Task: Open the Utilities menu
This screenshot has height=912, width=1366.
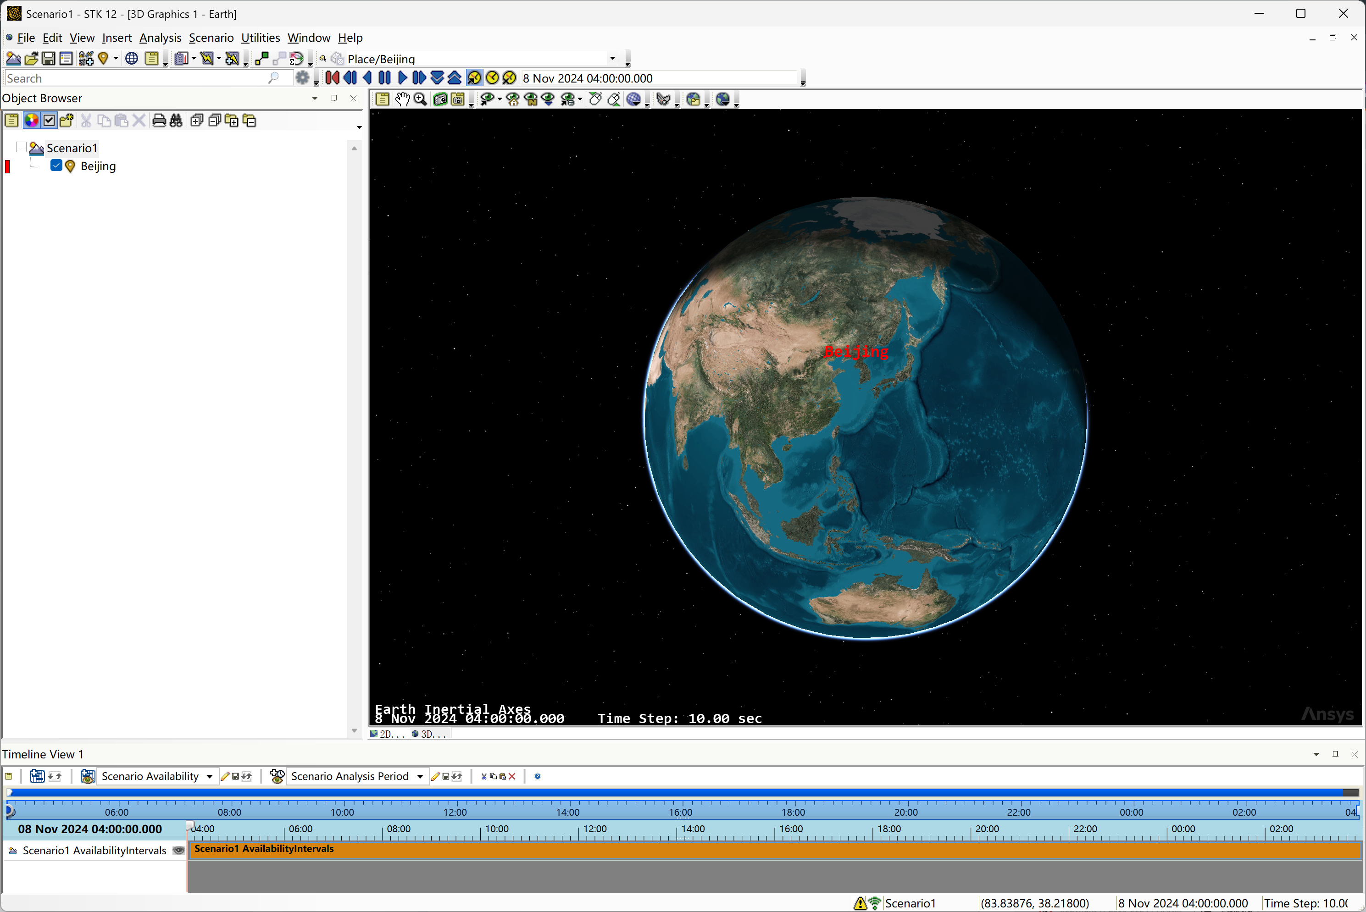Action: (260, 38)
